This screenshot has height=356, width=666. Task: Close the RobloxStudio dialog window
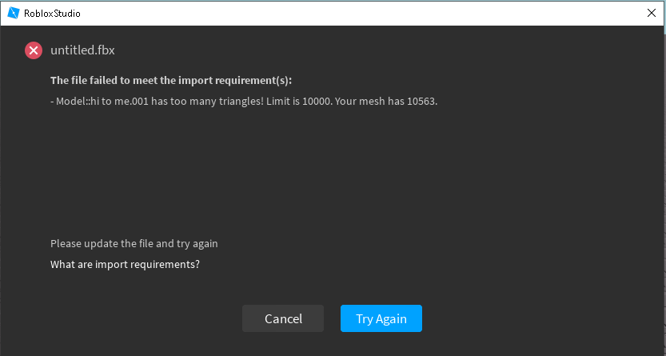[x=652, y=14]
